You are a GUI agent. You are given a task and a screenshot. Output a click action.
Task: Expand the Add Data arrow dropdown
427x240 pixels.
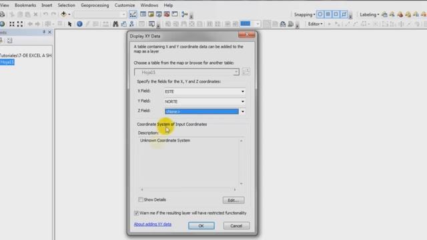(x=69, y=14)
